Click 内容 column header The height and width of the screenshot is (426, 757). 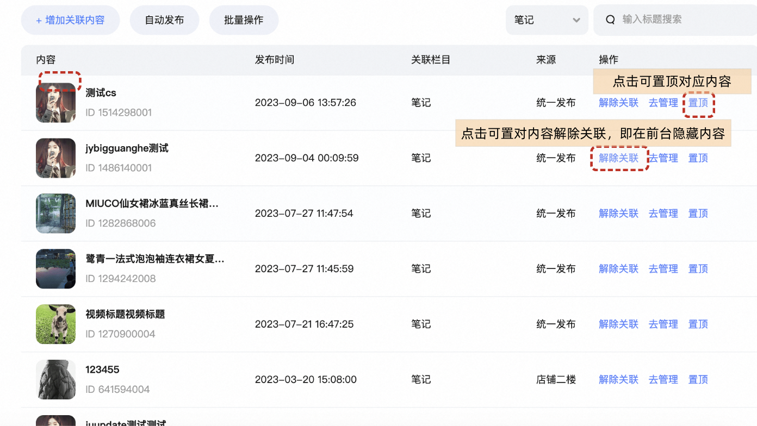point(46,60)
